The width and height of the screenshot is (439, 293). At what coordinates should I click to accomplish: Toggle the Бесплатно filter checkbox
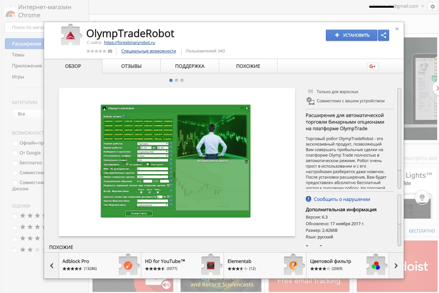[15, 163]
